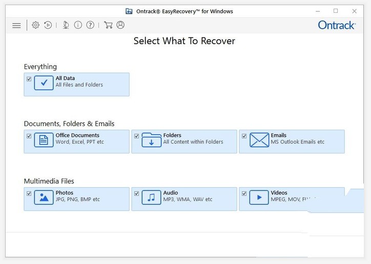Screen dimensions: 371x264
Task: Click the Office Documents page icon
Action: coord(44,140)
